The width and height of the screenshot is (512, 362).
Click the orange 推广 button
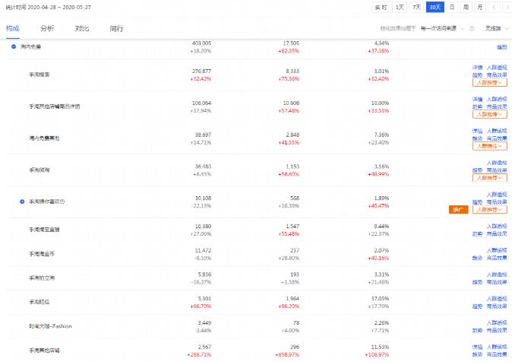[x=458, y=209]
